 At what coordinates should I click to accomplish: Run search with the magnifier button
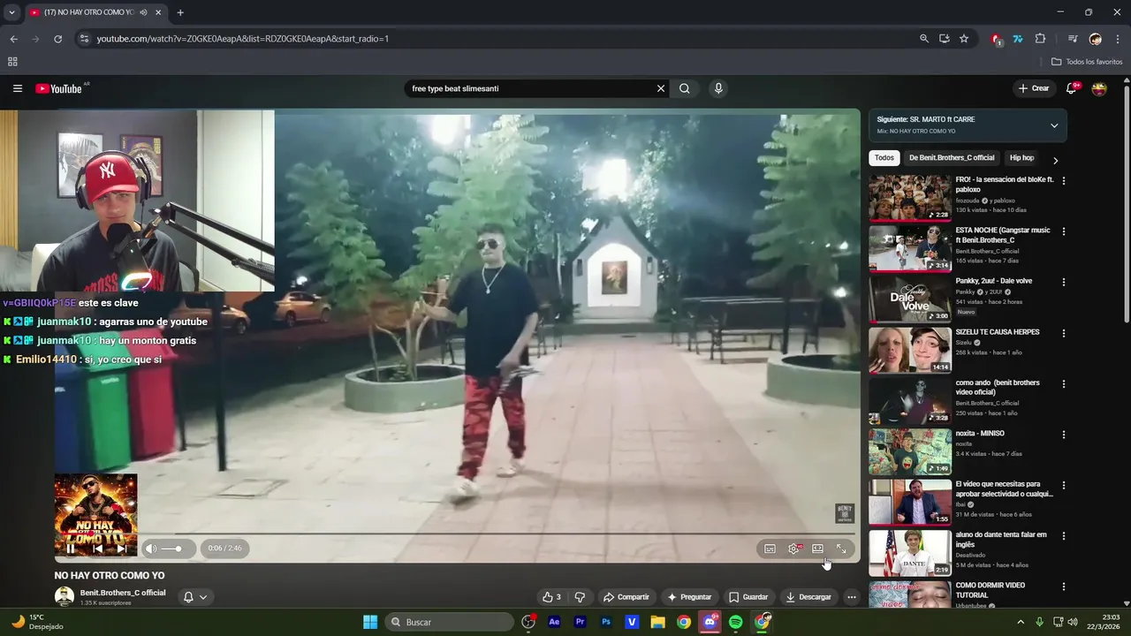[684, 88]
